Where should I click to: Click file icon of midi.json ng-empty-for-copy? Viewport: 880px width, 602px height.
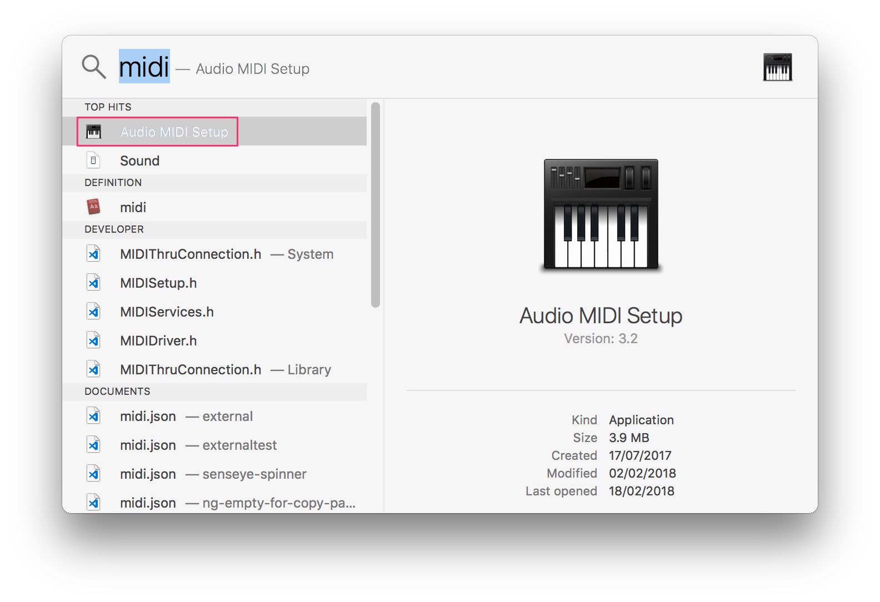(93, 502)
